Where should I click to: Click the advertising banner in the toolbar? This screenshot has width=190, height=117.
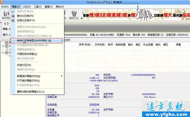136,15
